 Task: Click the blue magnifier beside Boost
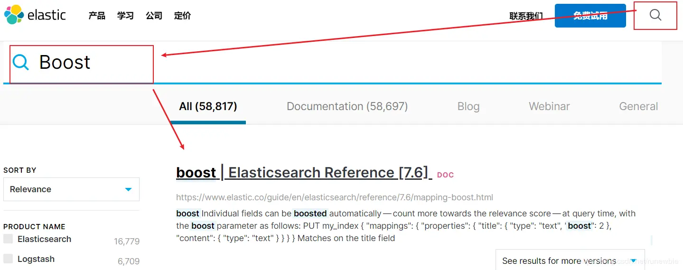tap(20, 62)
